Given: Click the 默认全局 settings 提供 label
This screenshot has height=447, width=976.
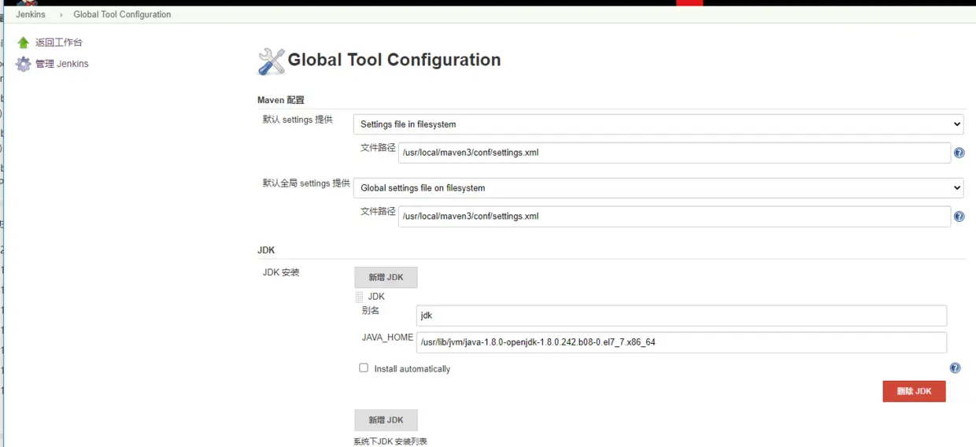Looking at the screenshot, I should [x=306, y=183].
